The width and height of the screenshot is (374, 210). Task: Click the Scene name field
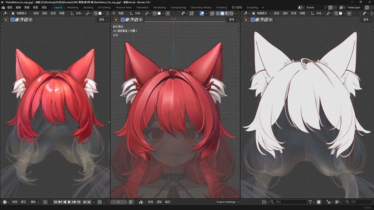coord(313,7)
